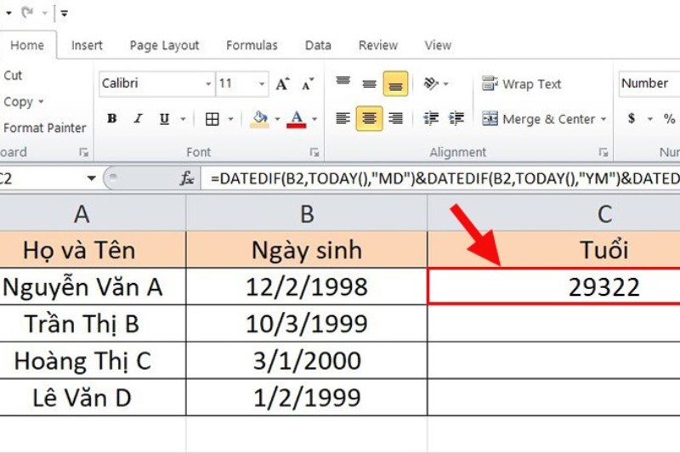
Task: Open the Insert tab
Action: (x=87, y=46)
